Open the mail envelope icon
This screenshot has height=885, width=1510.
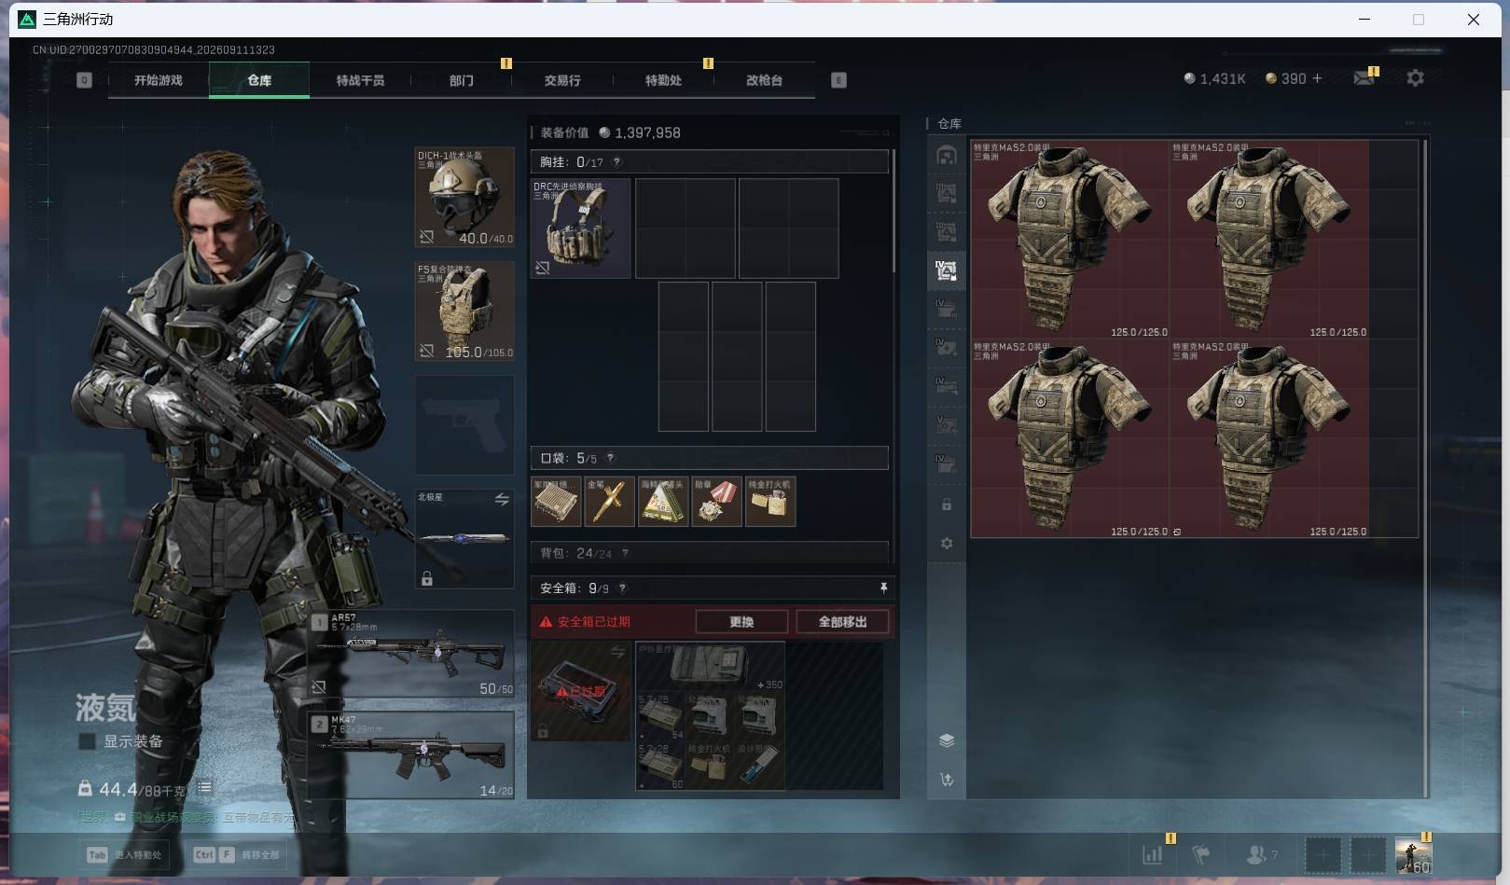pyautogui.click(x=1365, y=78)
